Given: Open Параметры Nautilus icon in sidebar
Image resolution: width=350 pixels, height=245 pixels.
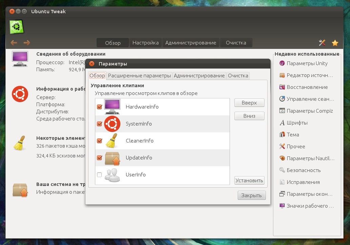Looking at the screenshot, I should [282, 158].
